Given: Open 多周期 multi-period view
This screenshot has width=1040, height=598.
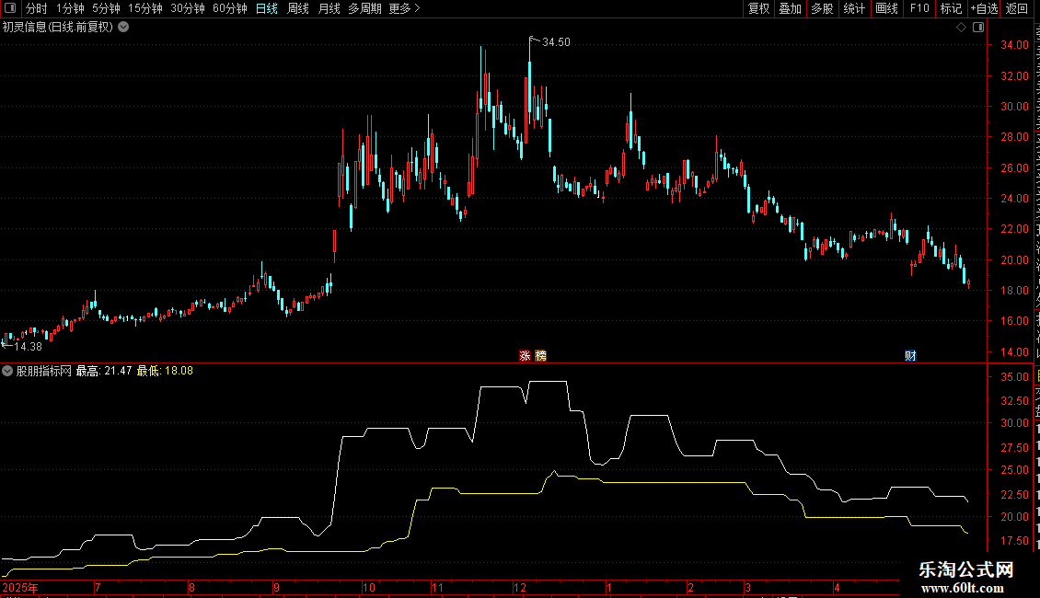Looking at the screenshot, I should [x=364, y=8].
